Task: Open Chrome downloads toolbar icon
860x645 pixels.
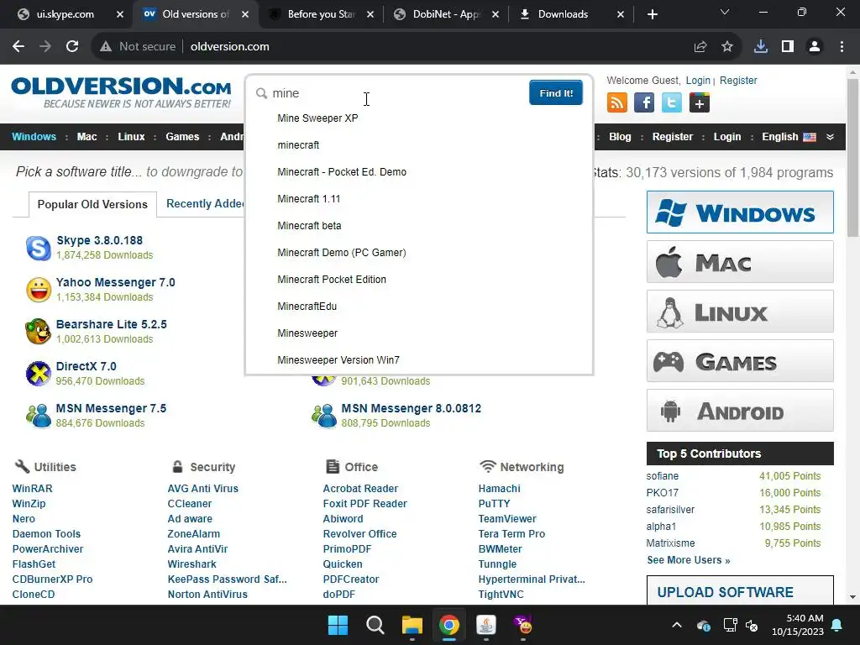Action: coord(761,47)
